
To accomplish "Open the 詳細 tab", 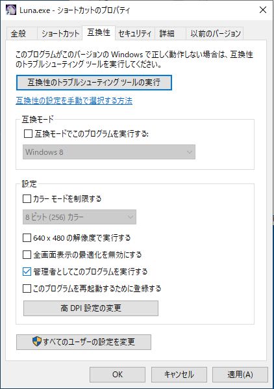I will click(167, 33).
